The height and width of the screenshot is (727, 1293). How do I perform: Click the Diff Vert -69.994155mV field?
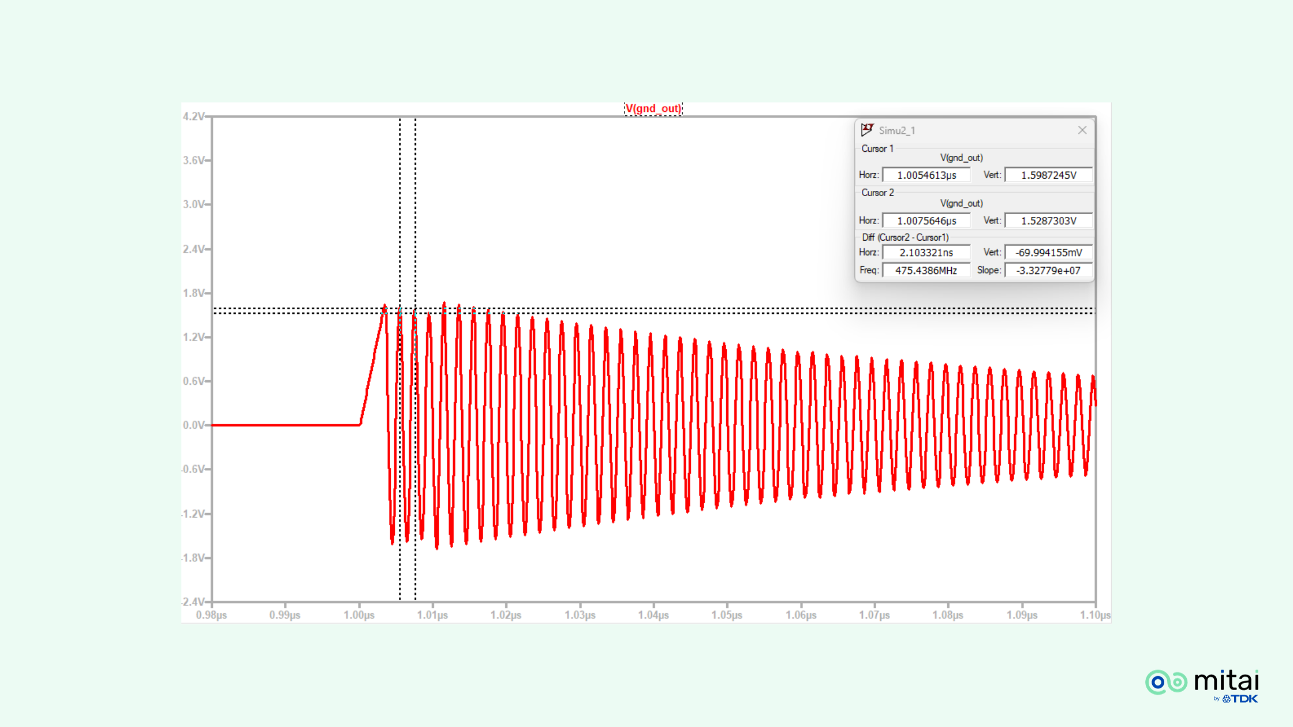[x=1048, y=252]
